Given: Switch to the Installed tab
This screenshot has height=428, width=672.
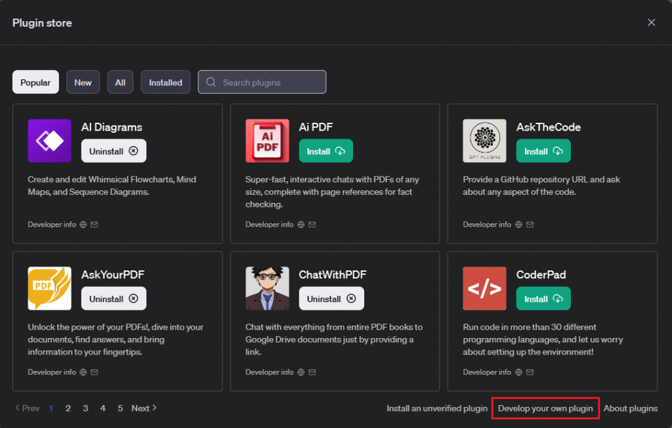Looking at the screenshot, I should 165,82.
